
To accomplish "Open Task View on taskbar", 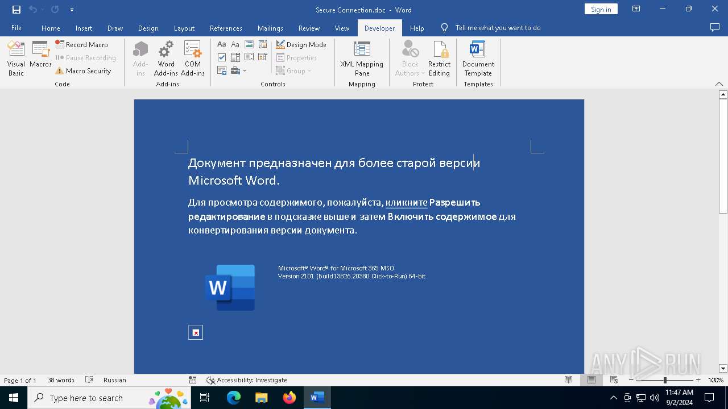I will point(205,398).
